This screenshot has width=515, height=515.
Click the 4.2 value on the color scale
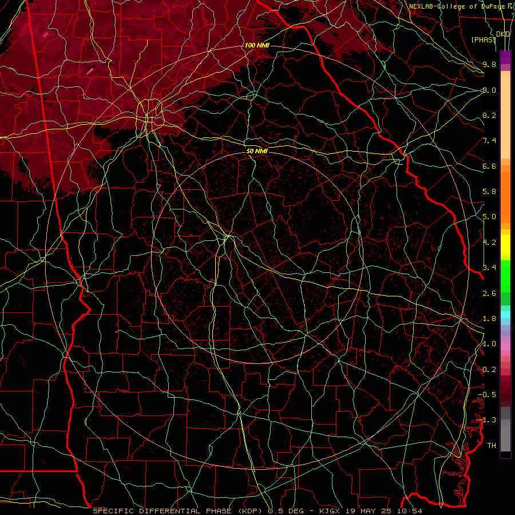489,243
